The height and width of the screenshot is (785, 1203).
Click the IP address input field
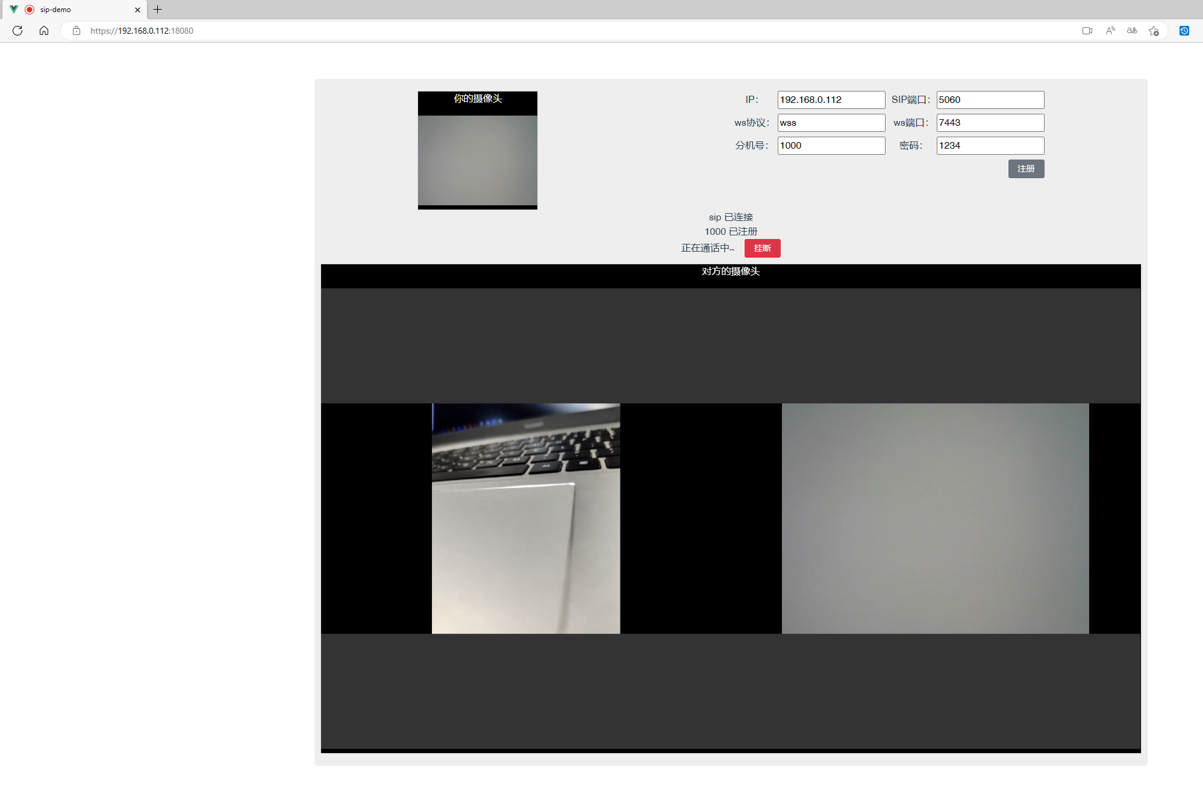click(x=831, y=100)
